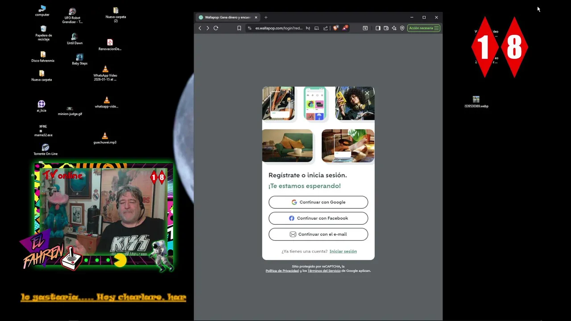Open the Brave VPN shield icon
This screenshot has height=321, width=571.
(402, 28)
